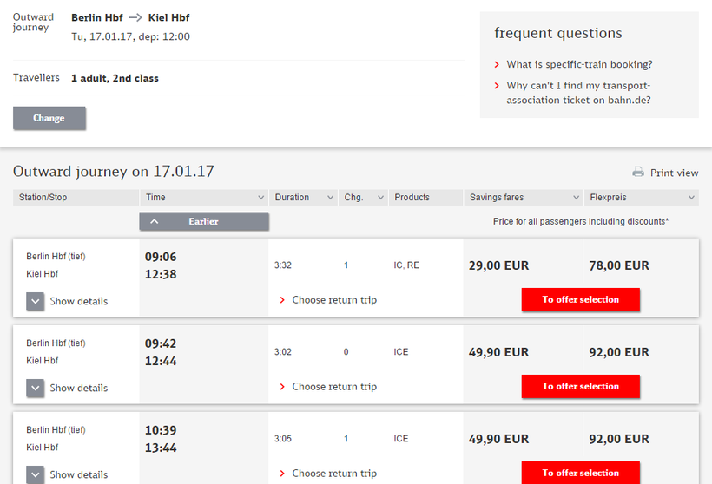Expand details for the 09:42 departure

pyautogui.click(x=36, y=389)
